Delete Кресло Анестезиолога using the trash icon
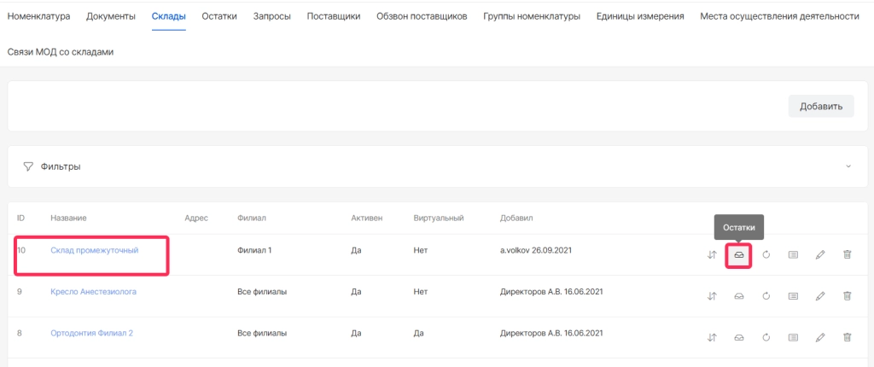The height and width of the screenshot is (367, 874). point(848,296)
